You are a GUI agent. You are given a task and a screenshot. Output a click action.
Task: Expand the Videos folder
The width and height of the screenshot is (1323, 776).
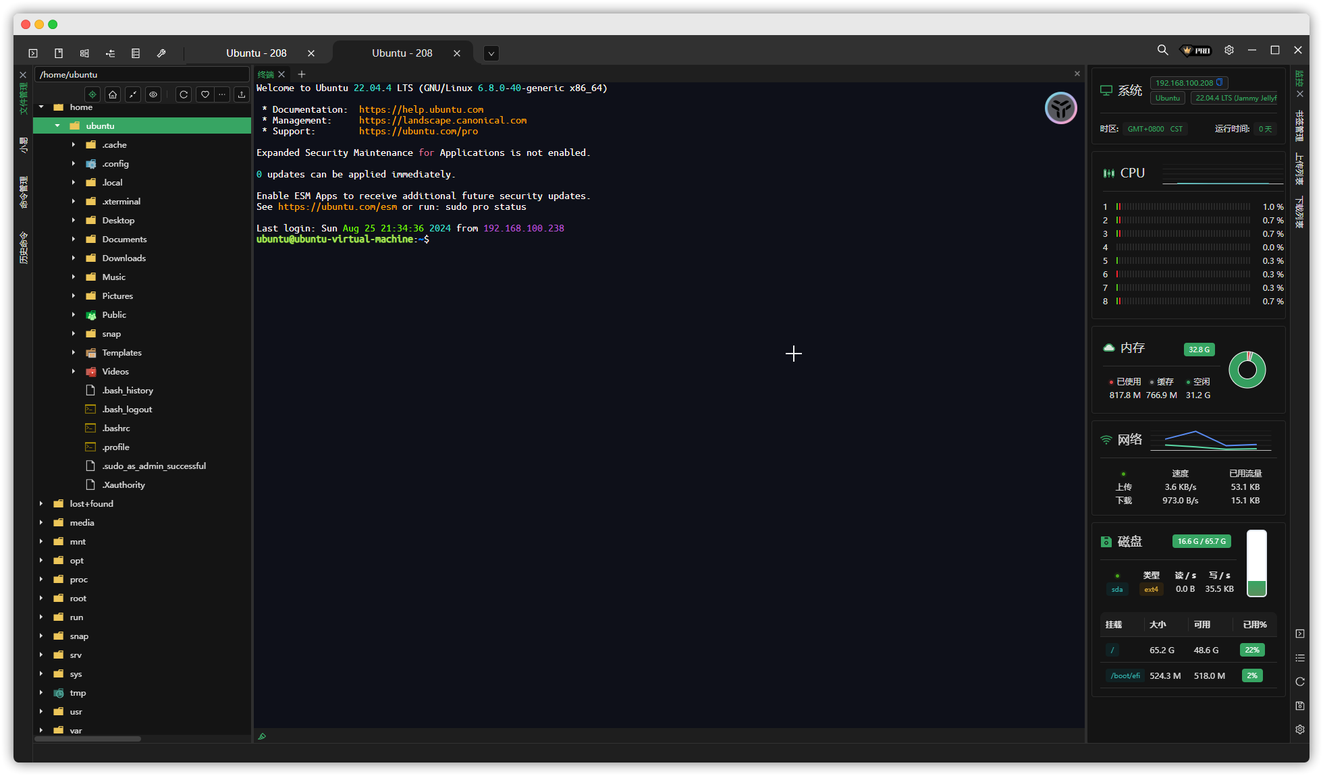click(x=74, y=371)
